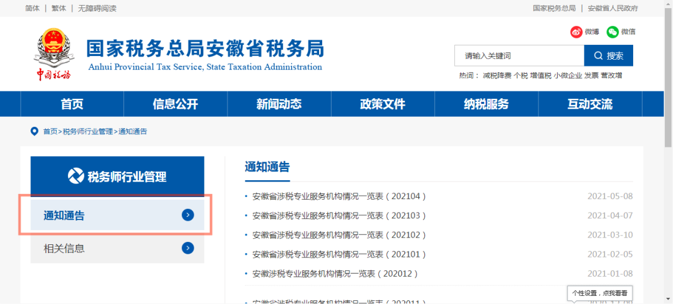673x304 pixels.
Task: Click date 2021-01-08
Action: pos(610,274)
